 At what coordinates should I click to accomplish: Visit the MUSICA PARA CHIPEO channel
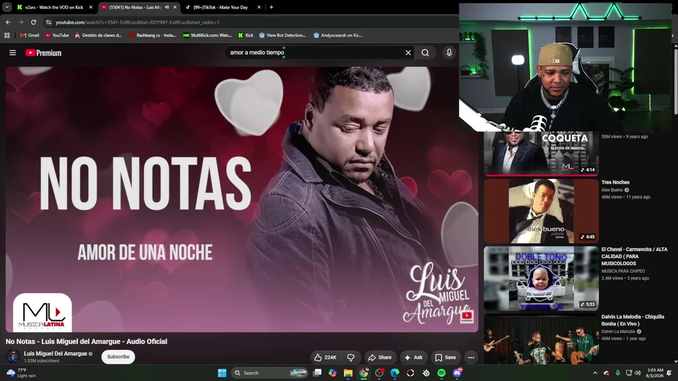pos(623,271)
